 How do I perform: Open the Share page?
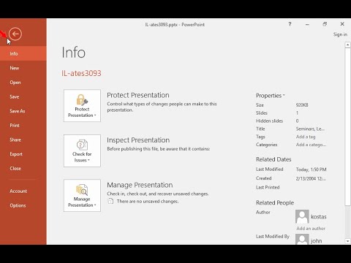point(23,140)
